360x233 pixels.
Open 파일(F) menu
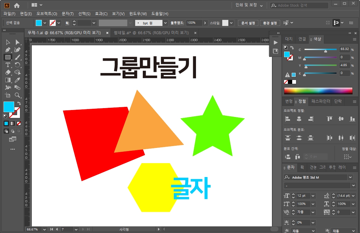coord(9,14)
